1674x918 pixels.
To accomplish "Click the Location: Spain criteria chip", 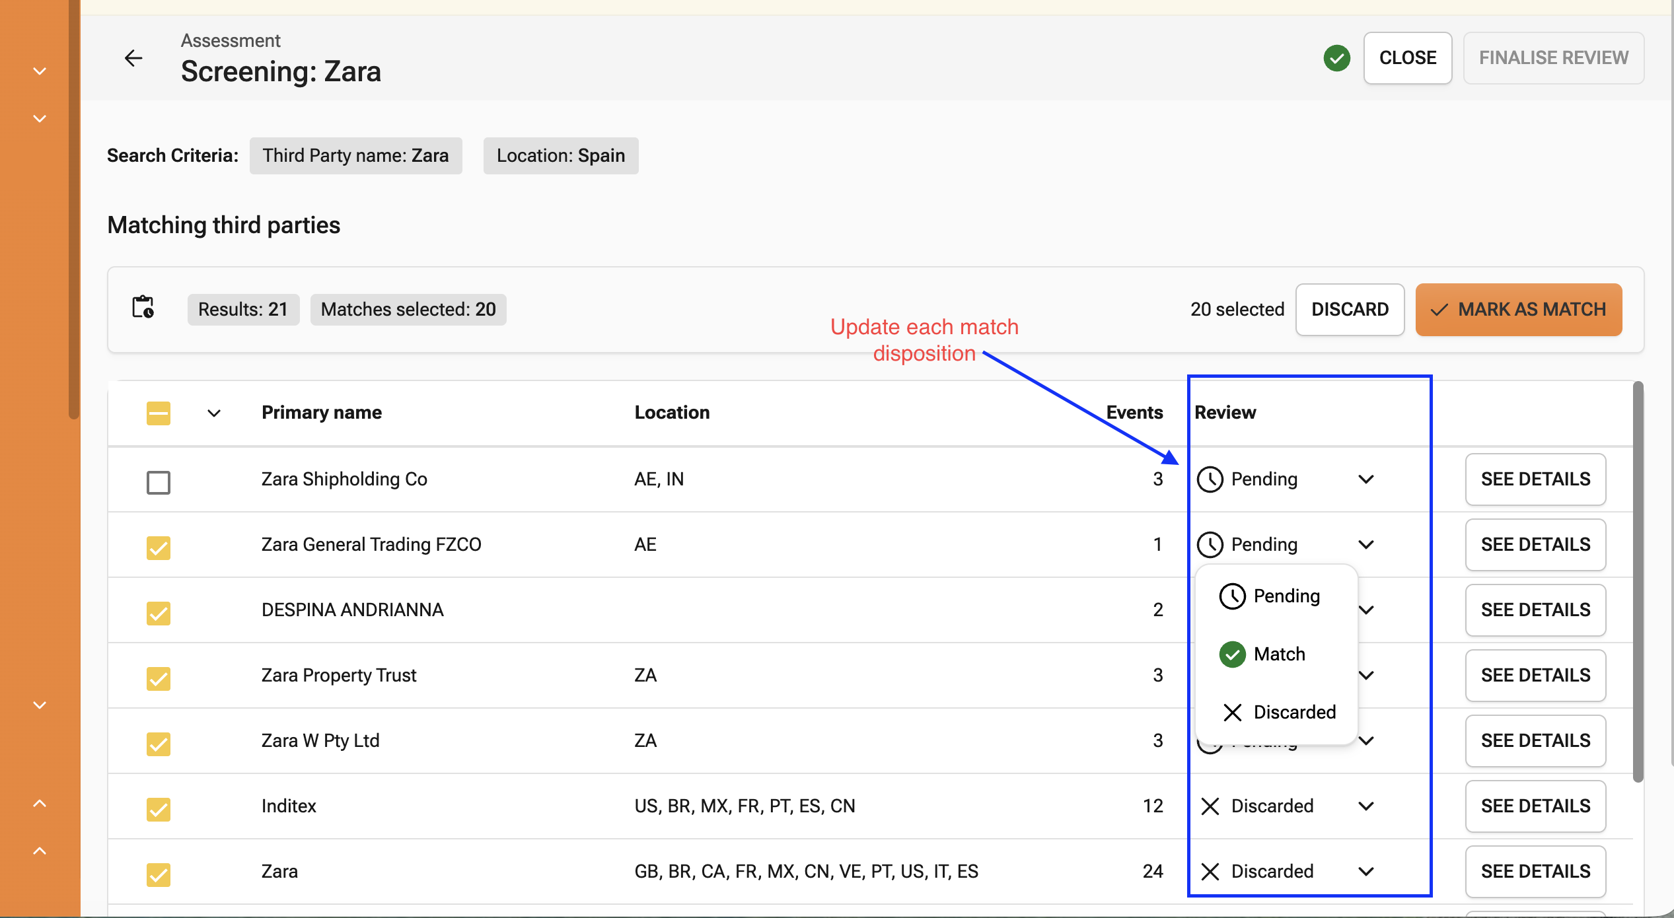I will click(x=561, y=156).
